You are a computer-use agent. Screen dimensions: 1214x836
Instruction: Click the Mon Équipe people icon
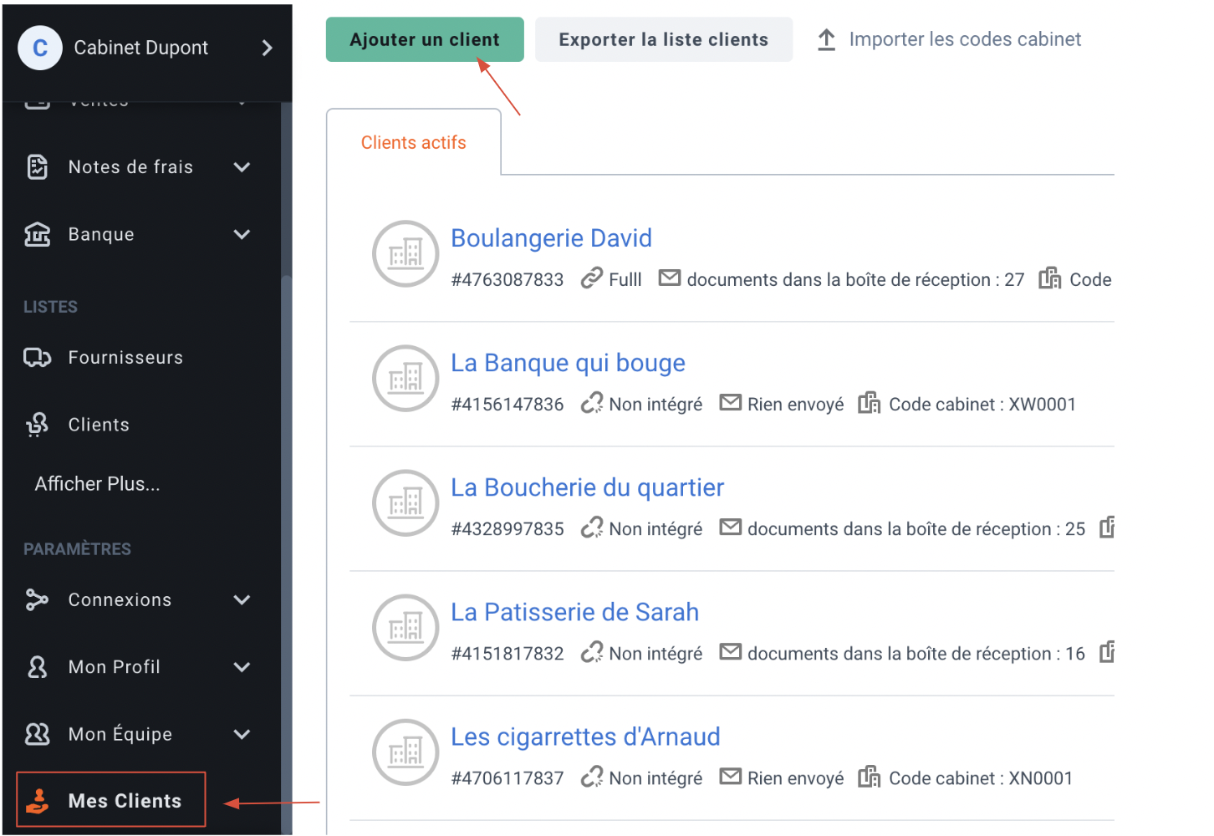point(38,734)
